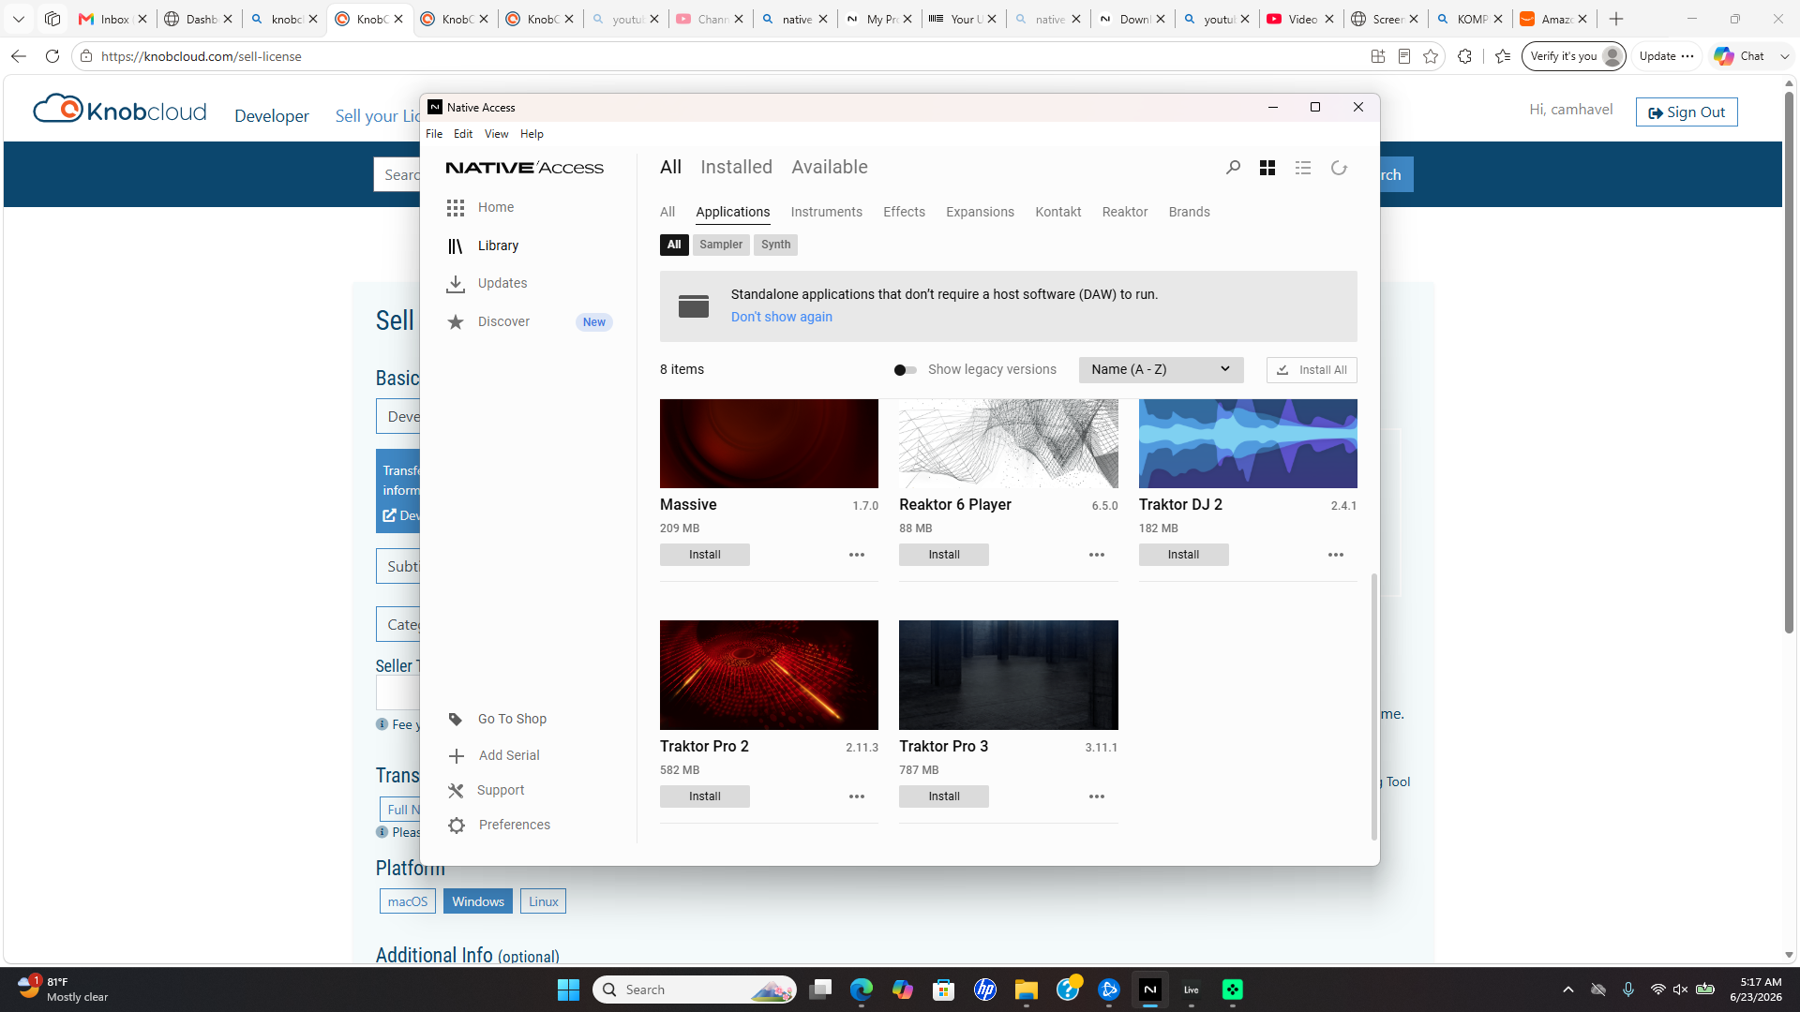The width and height of the screenshot is (1800, 1012).
Task: Switch to grid view in Native Access
Action: pos(1267,168)
